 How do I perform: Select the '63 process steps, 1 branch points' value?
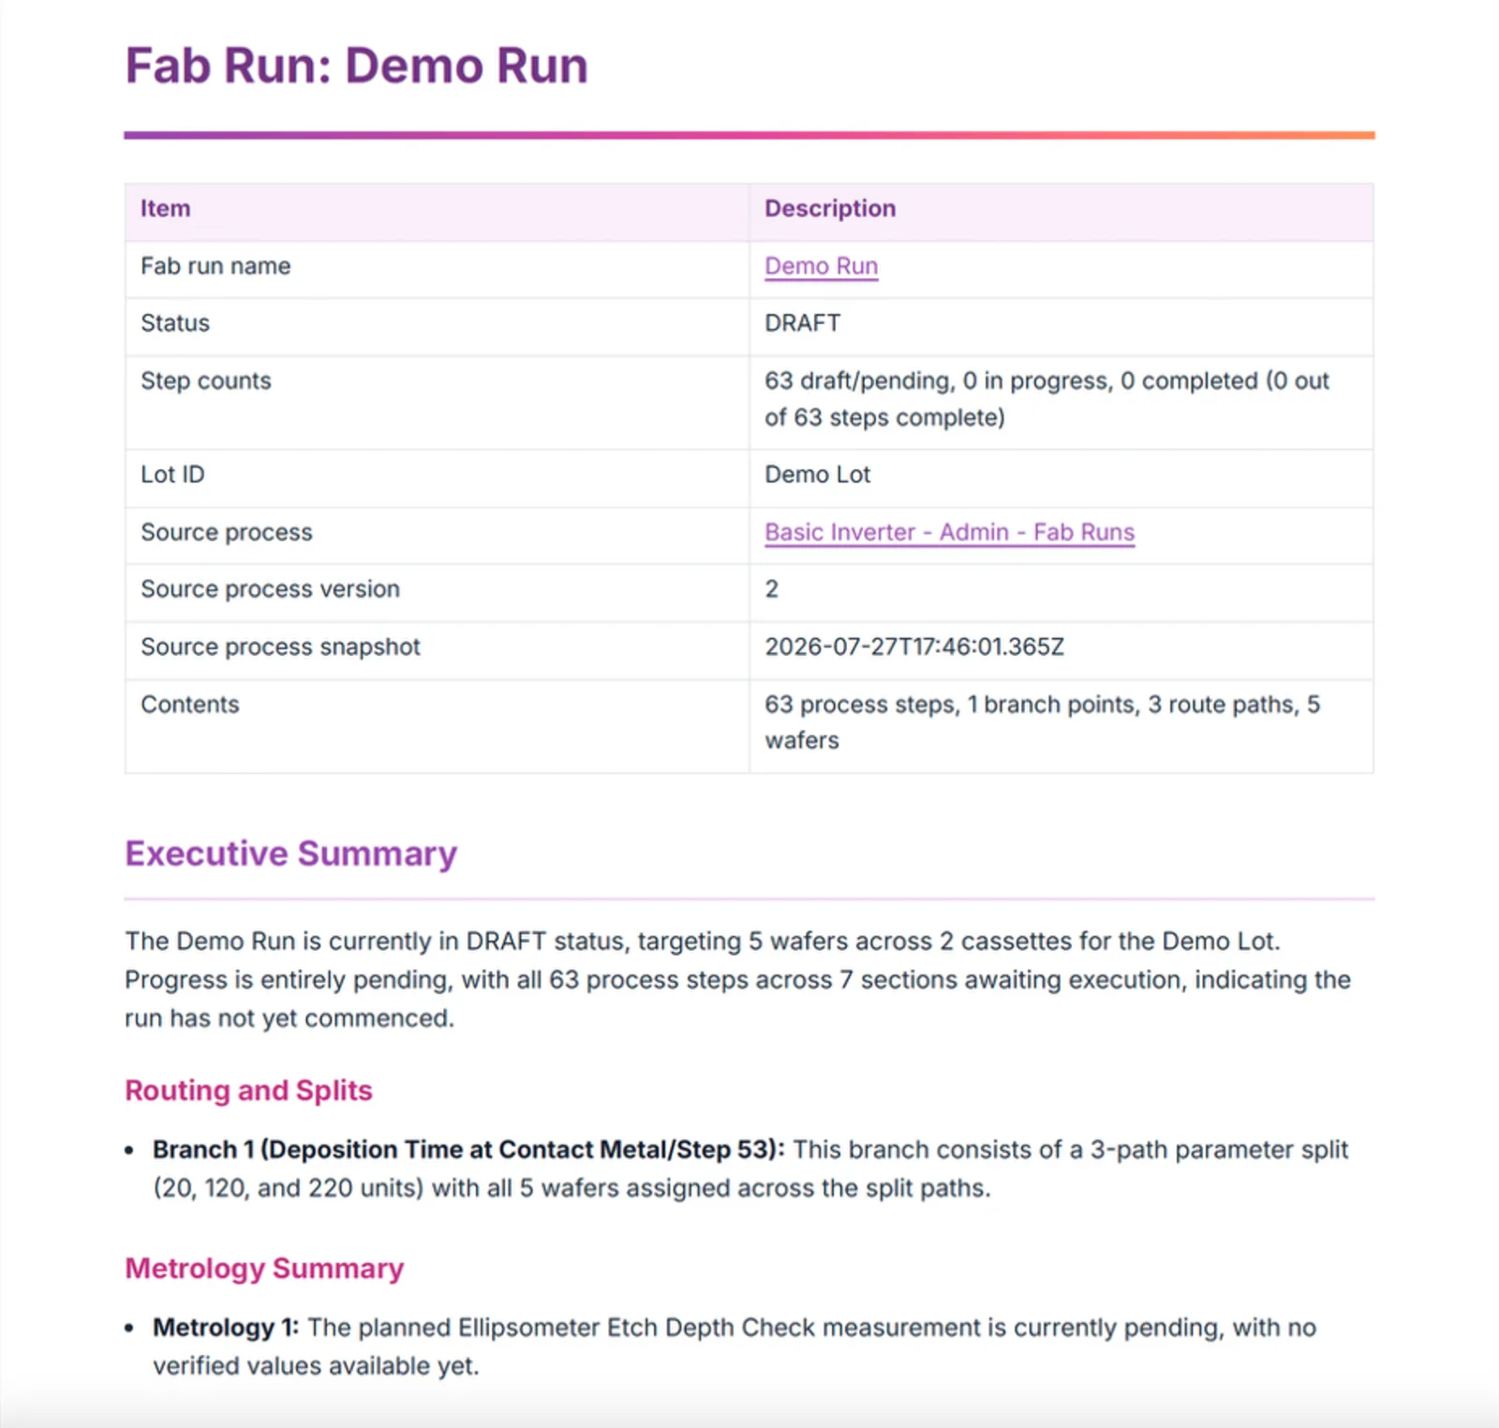pyautogui.click(x=1042, y=722)
